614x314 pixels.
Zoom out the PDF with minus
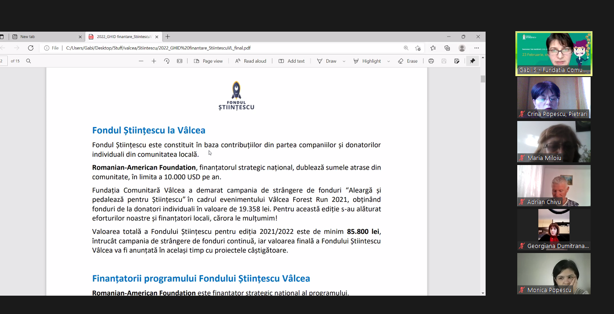pos(141,61)
